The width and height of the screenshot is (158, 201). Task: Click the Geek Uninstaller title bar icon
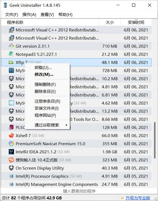tap(5, 5)
